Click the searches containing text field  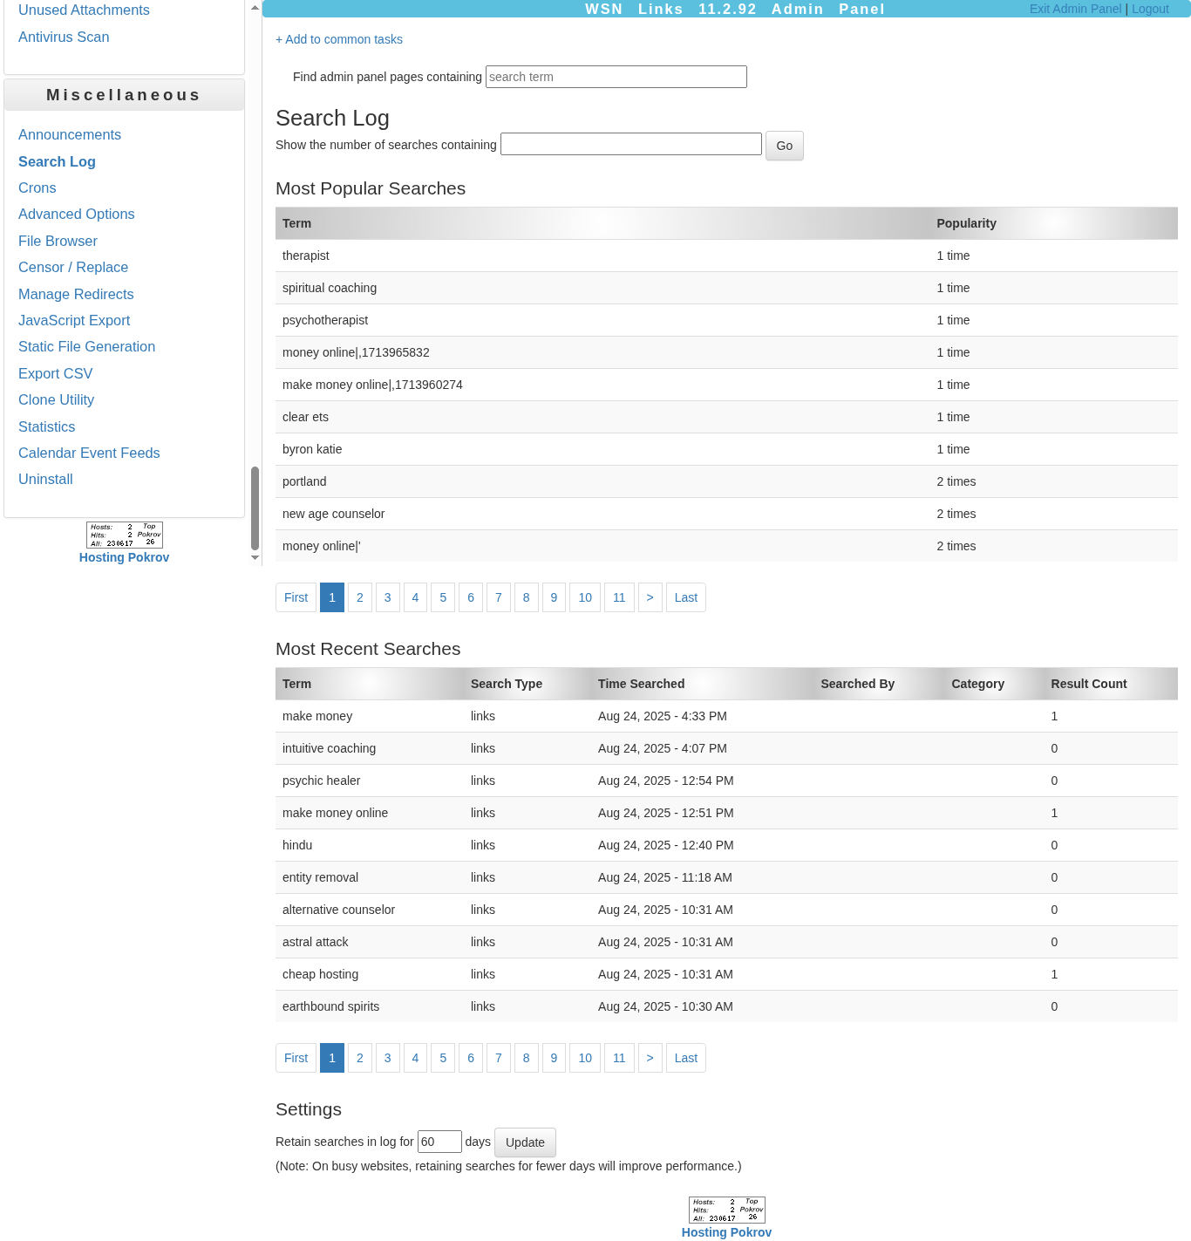630,145
